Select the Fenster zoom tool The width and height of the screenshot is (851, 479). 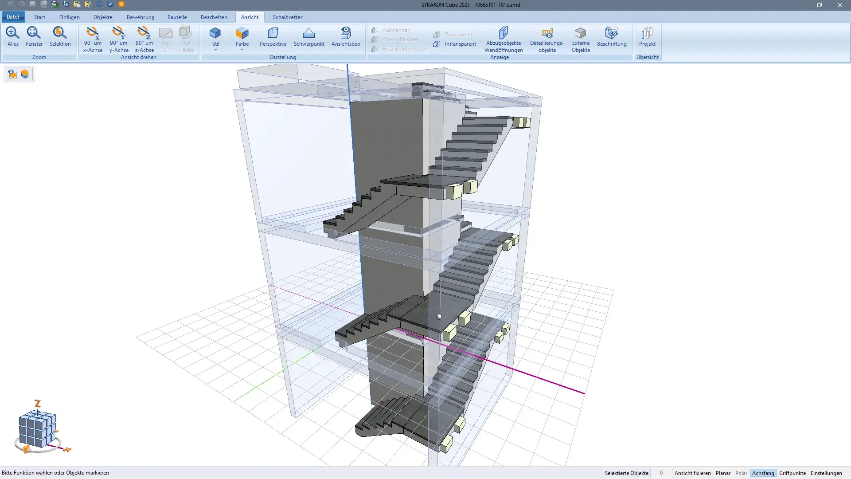34,33
